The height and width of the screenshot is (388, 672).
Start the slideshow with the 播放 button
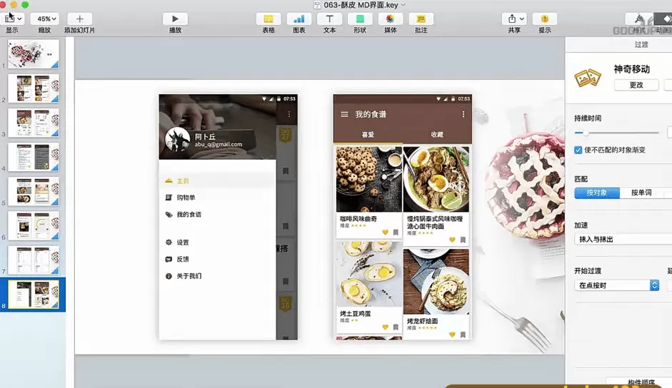click(175, 19)
